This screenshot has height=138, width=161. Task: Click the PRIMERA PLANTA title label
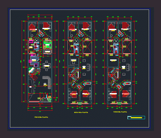click(41, 117)
